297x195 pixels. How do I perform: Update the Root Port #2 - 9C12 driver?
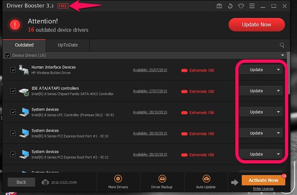256,155
